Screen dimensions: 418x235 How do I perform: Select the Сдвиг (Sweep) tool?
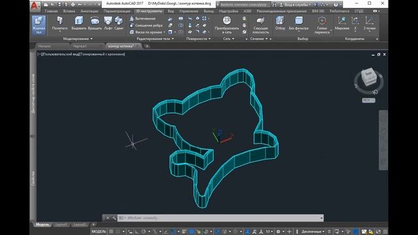pyautogui.click(x=119, y=23)
